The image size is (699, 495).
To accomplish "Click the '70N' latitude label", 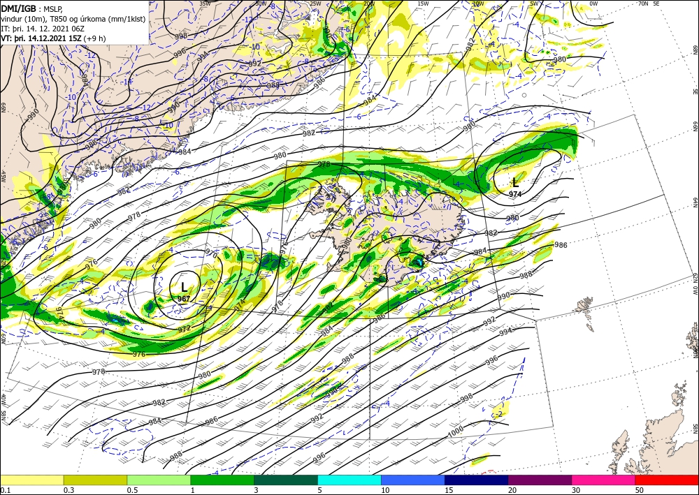I will pyautogui.click(x=643, y=3).
